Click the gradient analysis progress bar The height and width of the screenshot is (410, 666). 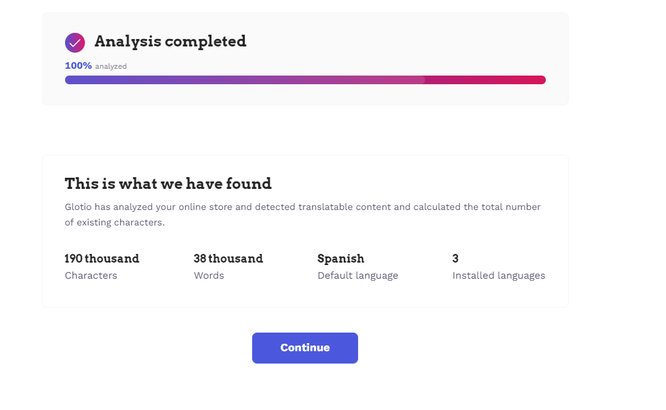pos(305,80)
